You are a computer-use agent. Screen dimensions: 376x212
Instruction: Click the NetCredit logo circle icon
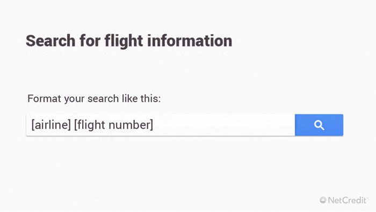[323, 200]
